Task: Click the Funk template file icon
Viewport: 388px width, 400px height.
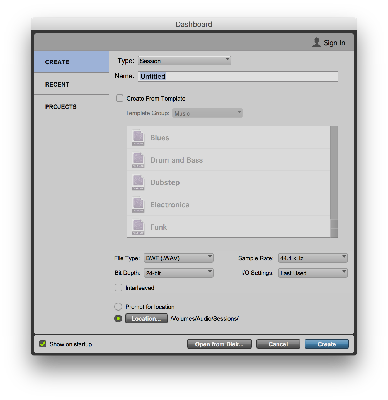Action: point(138,227)
